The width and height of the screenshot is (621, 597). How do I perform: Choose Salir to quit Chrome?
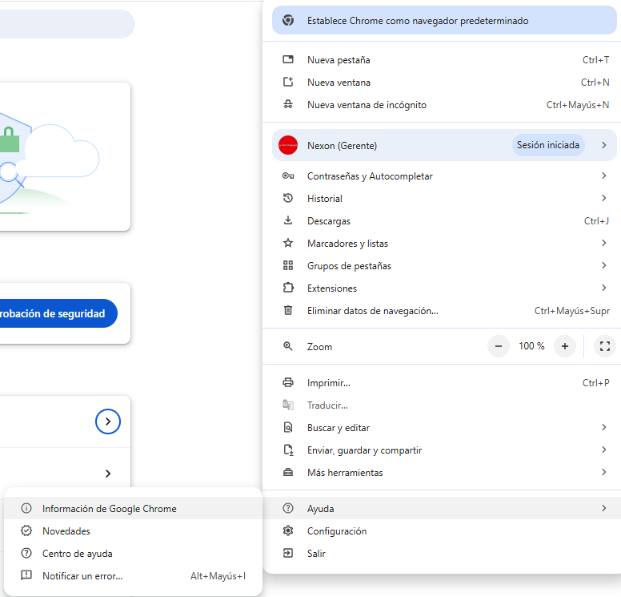(x=442, y=554)
